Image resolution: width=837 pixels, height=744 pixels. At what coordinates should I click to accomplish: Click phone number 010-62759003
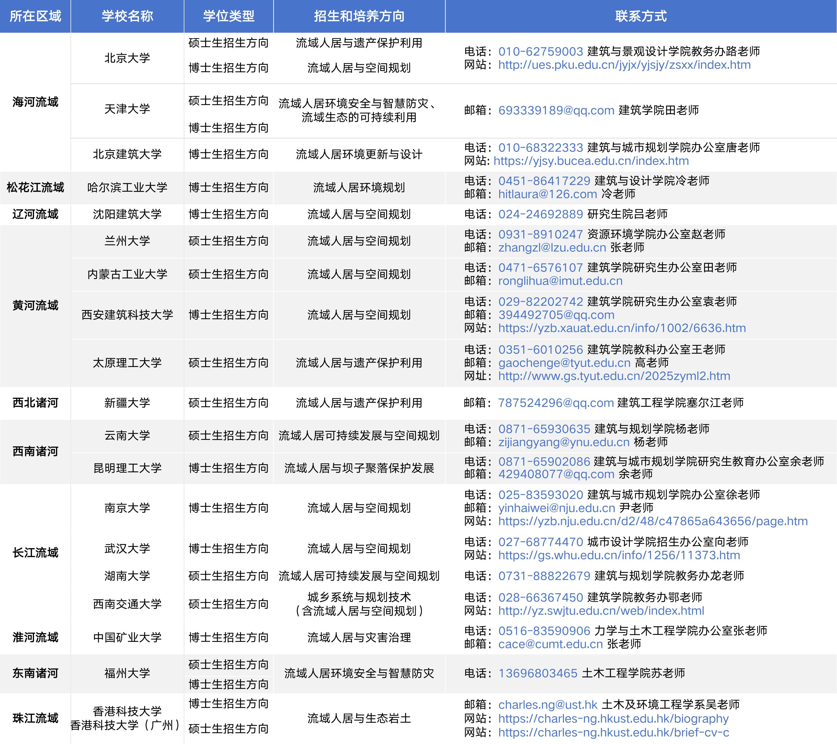[x=540, y=52]
